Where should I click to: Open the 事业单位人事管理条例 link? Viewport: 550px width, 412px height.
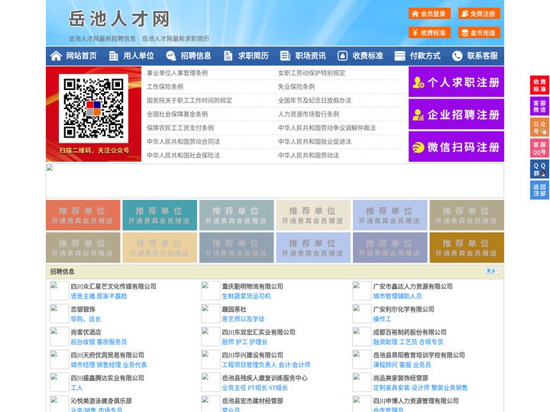tap(177, 73)
